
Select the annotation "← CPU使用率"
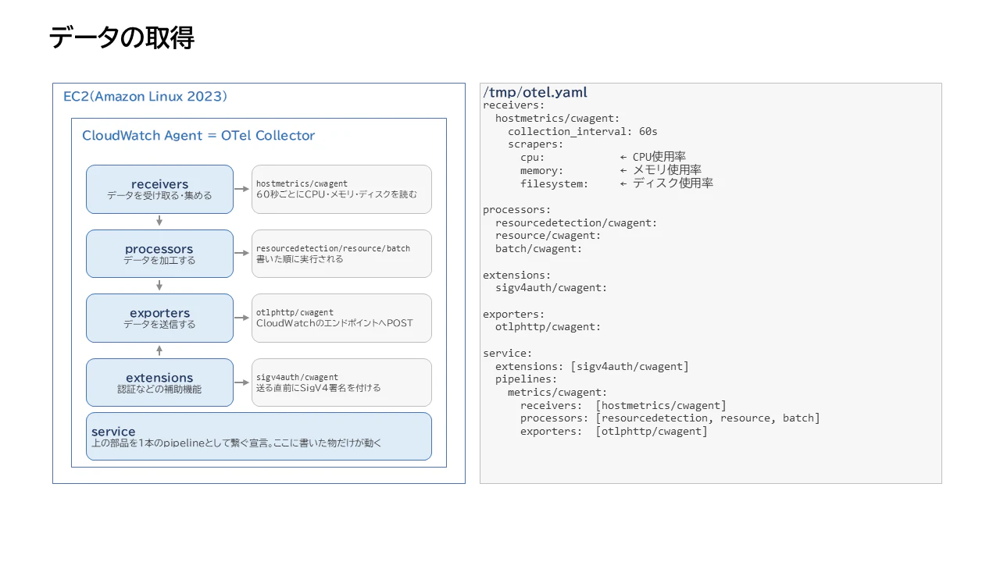653,157
